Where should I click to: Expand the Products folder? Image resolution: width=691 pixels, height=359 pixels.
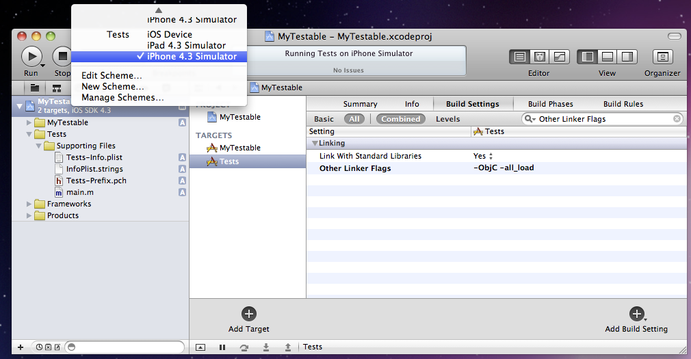coord(29,215)
